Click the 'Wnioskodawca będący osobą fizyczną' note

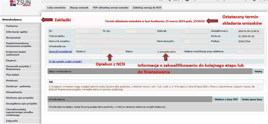[107, 107]
